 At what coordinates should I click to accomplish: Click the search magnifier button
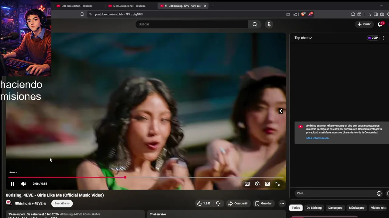255,24
